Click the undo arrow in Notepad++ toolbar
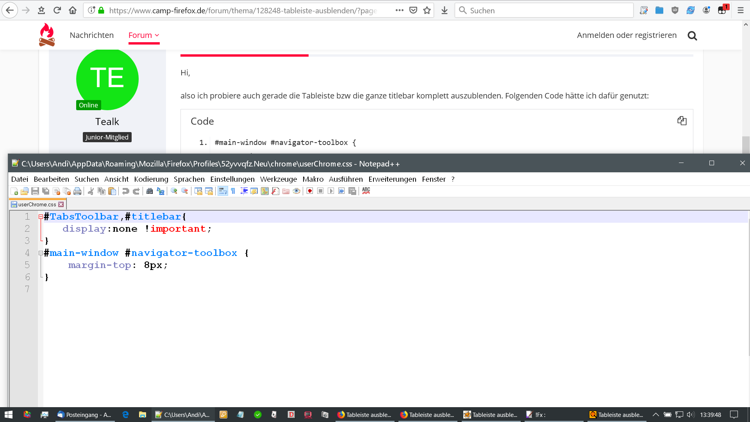750x422 pixels. [x=125, y=191]
